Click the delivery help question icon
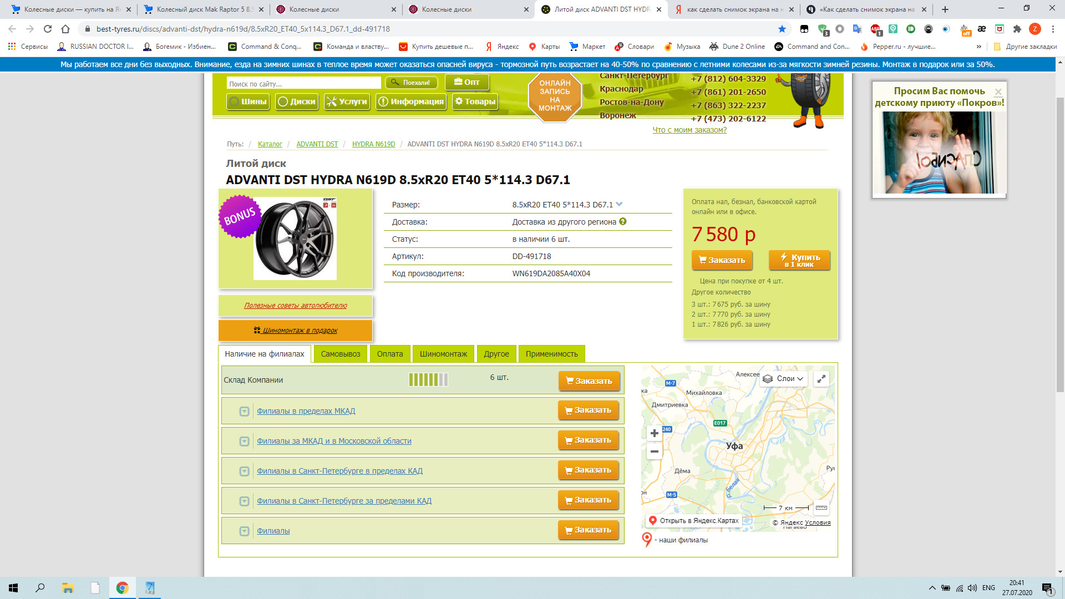Viewport: 1065px width, 599px height. tap(623, 221)
